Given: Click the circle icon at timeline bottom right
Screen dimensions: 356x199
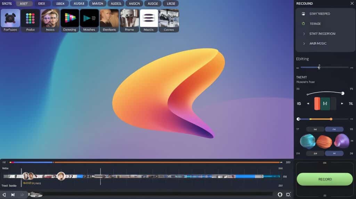Looking at the screenshot, I should (280, 194).
